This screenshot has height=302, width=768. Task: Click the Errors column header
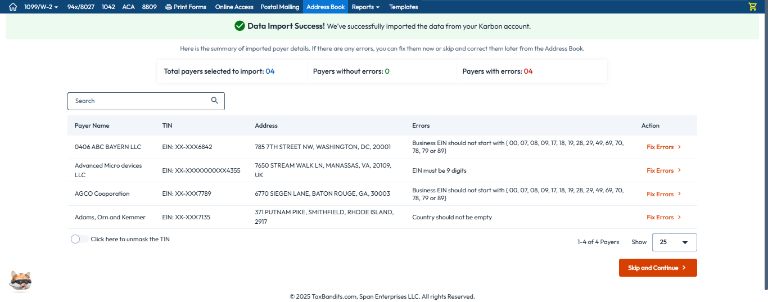click(x=421, y=125)
